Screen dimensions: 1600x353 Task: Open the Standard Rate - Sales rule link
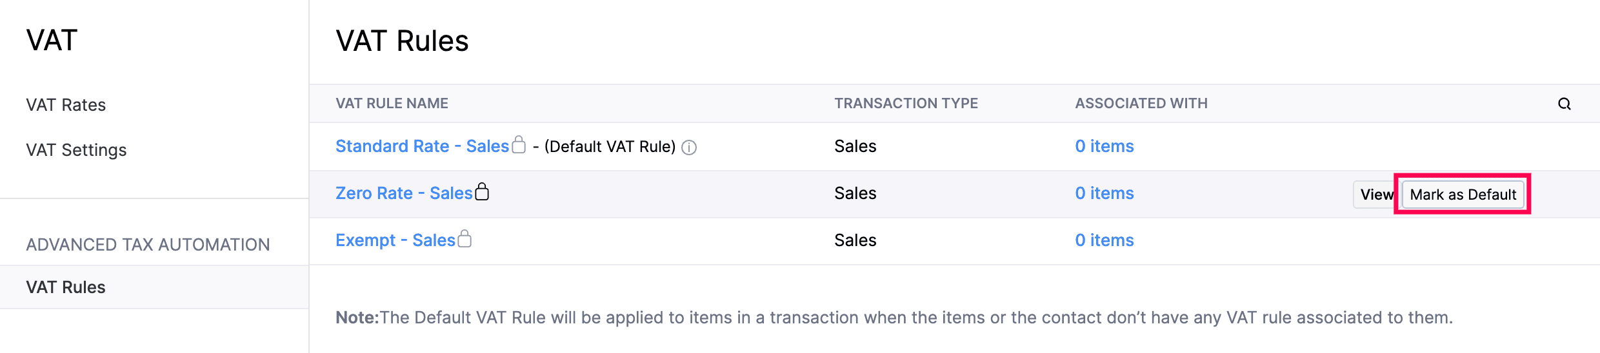point(422,146)
